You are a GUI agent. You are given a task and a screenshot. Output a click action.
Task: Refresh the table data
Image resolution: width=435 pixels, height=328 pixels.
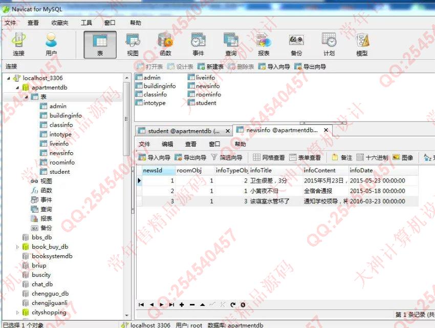point(233,304)
